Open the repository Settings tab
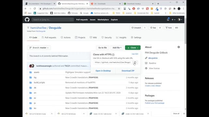 (136, 38)
